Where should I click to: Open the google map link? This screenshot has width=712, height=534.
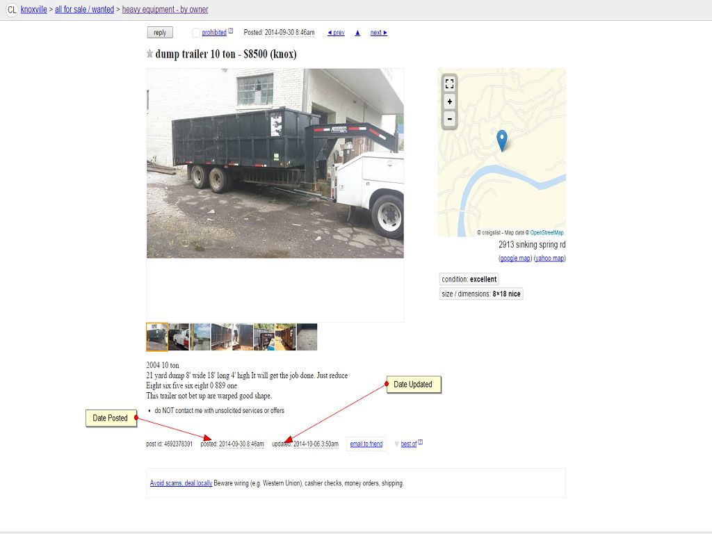515,259
